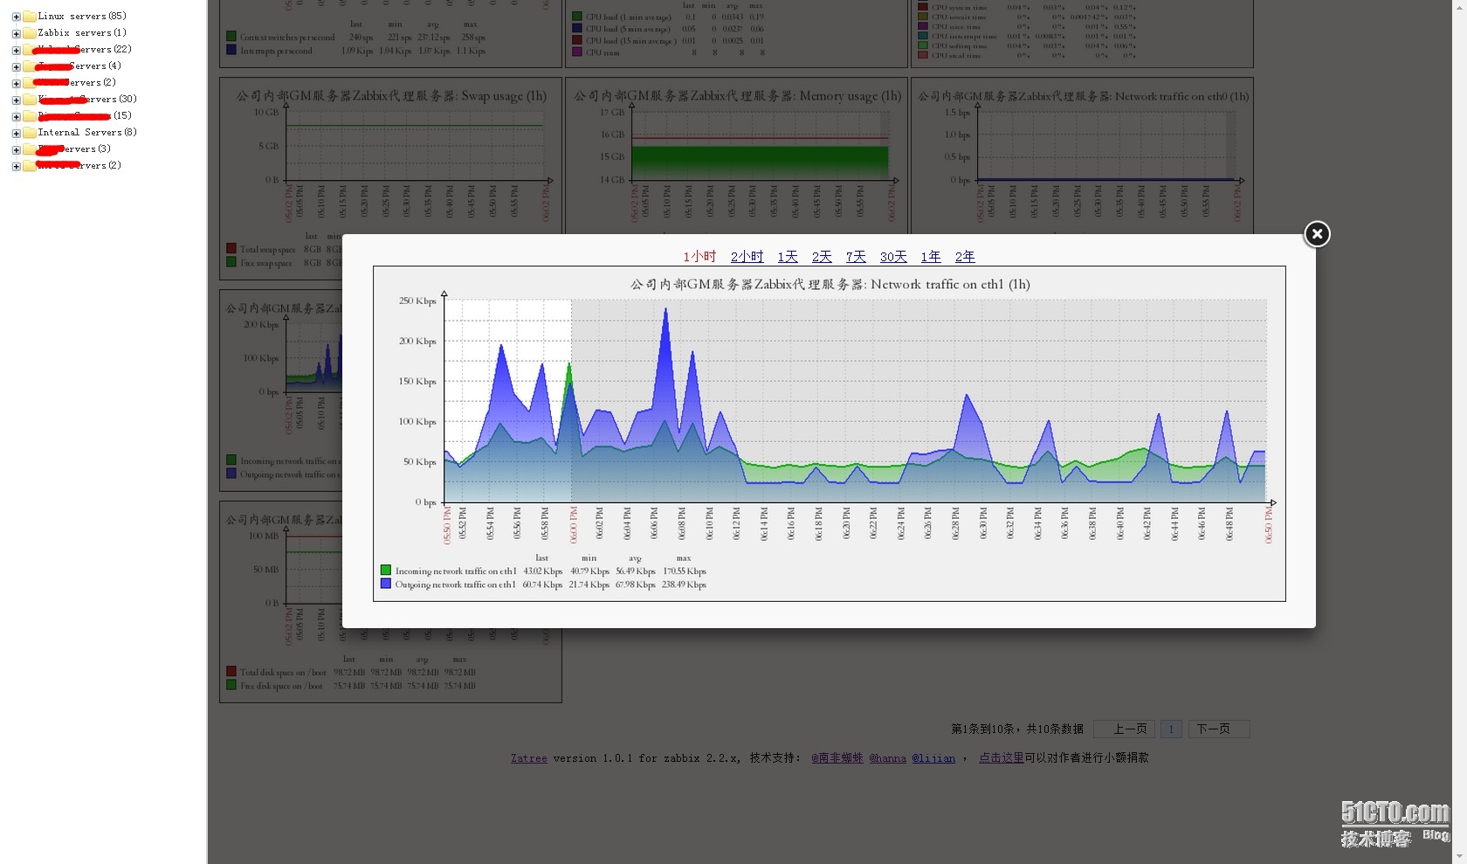The width and height of the screenshot is (1467, 864).
Task: Open the Memory usage graph thumbnail
Action: (x=736, y=156)
